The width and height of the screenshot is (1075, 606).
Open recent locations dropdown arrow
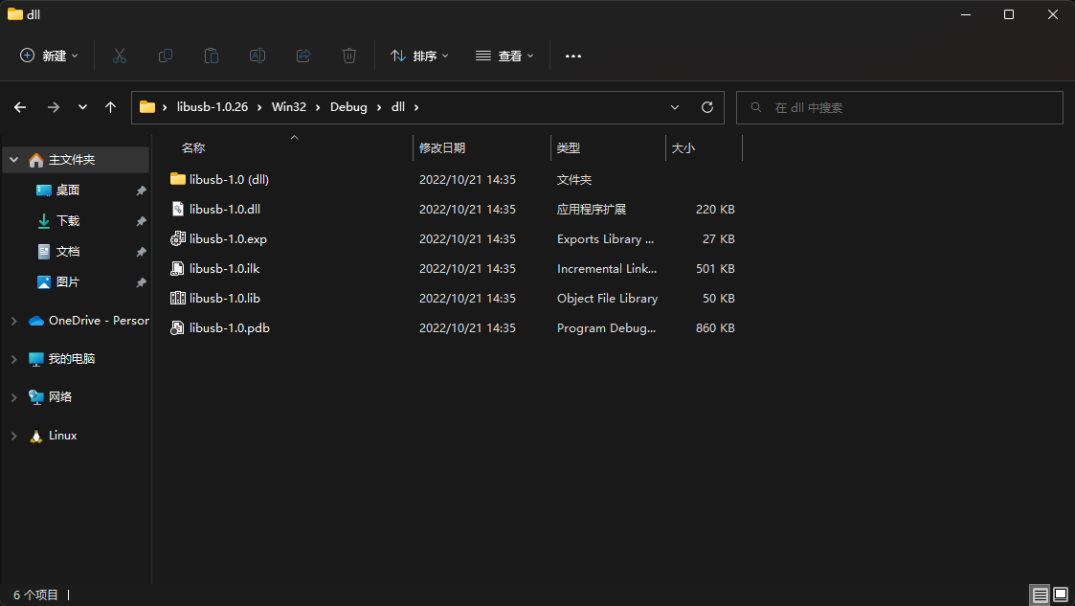82,107
